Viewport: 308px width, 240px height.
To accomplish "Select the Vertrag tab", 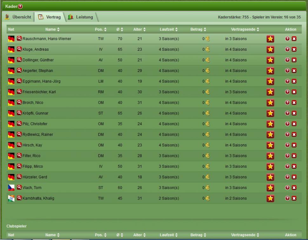I will tap(50, 17).
